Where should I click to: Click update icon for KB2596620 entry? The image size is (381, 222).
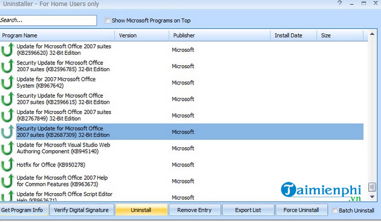[7, 49]
